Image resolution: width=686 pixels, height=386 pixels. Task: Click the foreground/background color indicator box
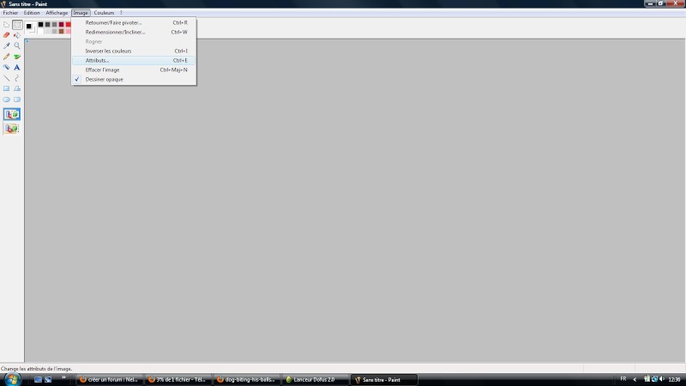(30, 27)
